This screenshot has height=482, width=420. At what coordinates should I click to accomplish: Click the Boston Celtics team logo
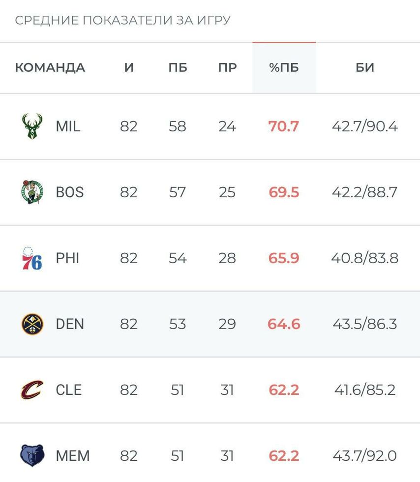click(32, 192)
